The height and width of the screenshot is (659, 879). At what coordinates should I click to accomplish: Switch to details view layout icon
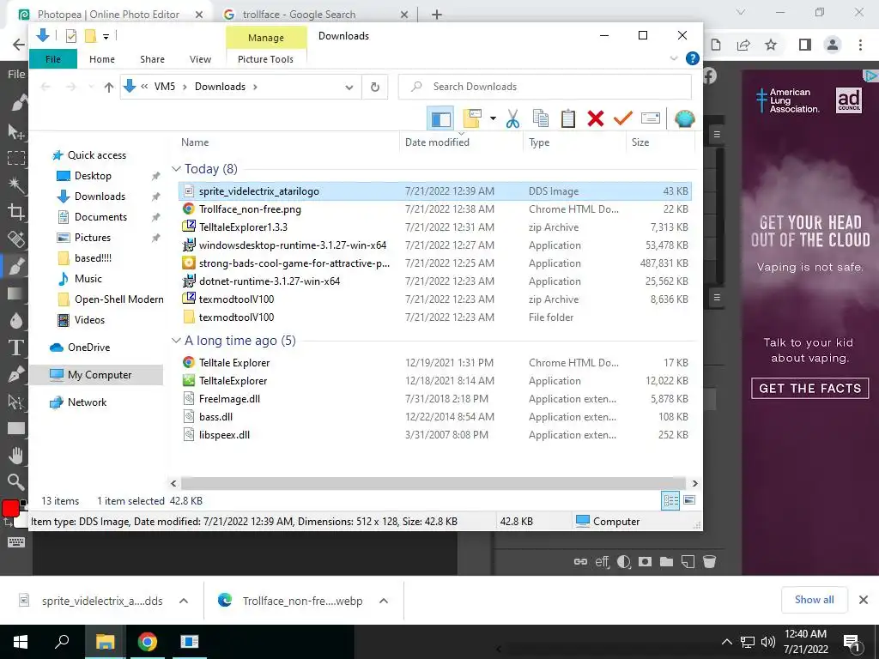tap(670, 500)
